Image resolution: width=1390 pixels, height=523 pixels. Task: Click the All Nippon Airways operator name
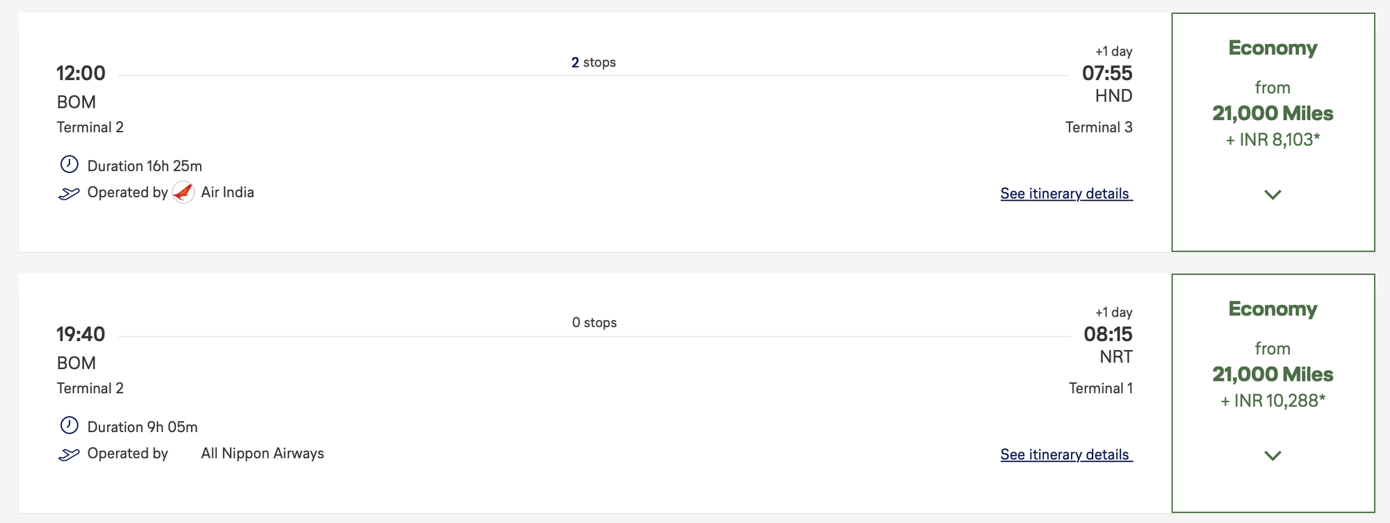[262, 454]
